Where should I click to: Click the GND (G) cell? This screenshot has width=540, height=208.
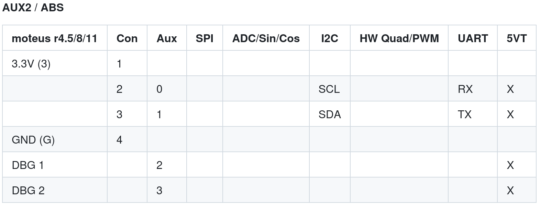[x=55, y=139]
